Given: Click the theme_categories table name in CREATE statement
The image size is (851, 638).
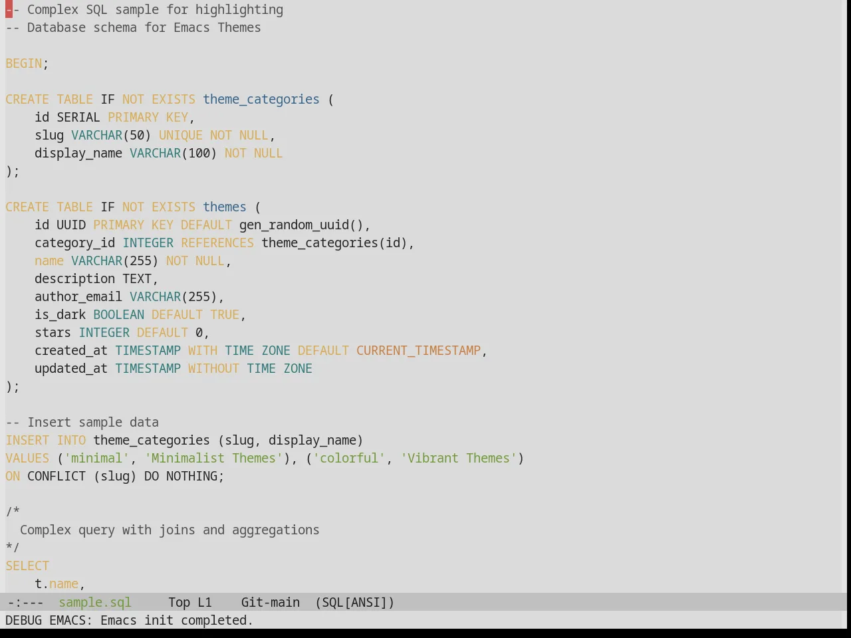Looking at the screenshot, I should coord(261,99).
